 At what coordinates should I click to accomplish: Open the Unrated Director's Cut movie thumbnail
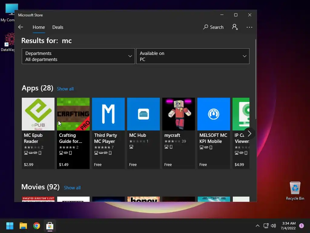click(x=38, y=199)
